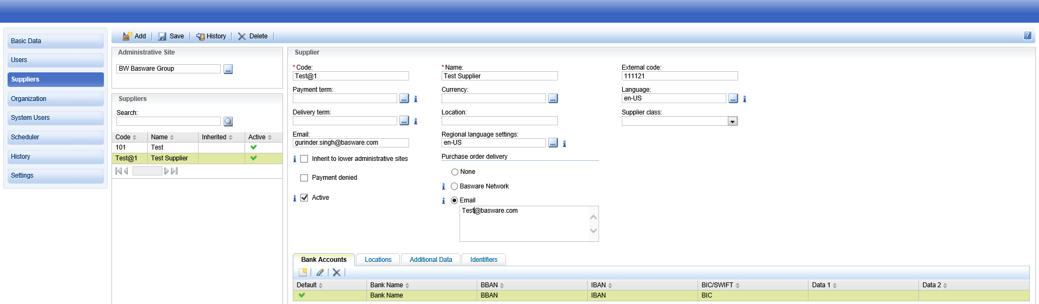Screen dimensions: 1039x304
Task: Sort suppliers by Name column
Action: click(x=173, y=137)
